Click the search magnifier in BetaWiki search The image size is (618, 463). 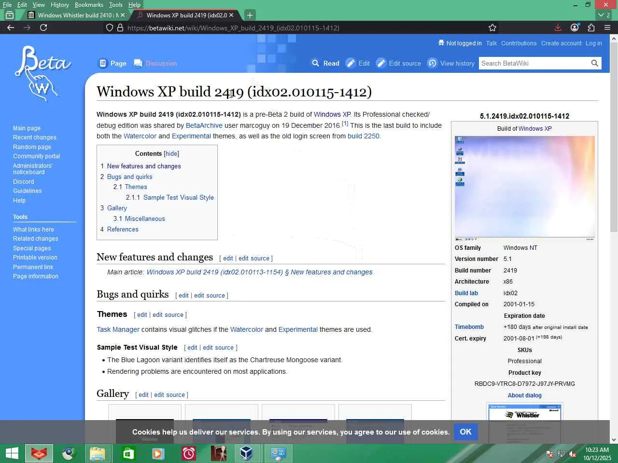[x=594, y=63]
